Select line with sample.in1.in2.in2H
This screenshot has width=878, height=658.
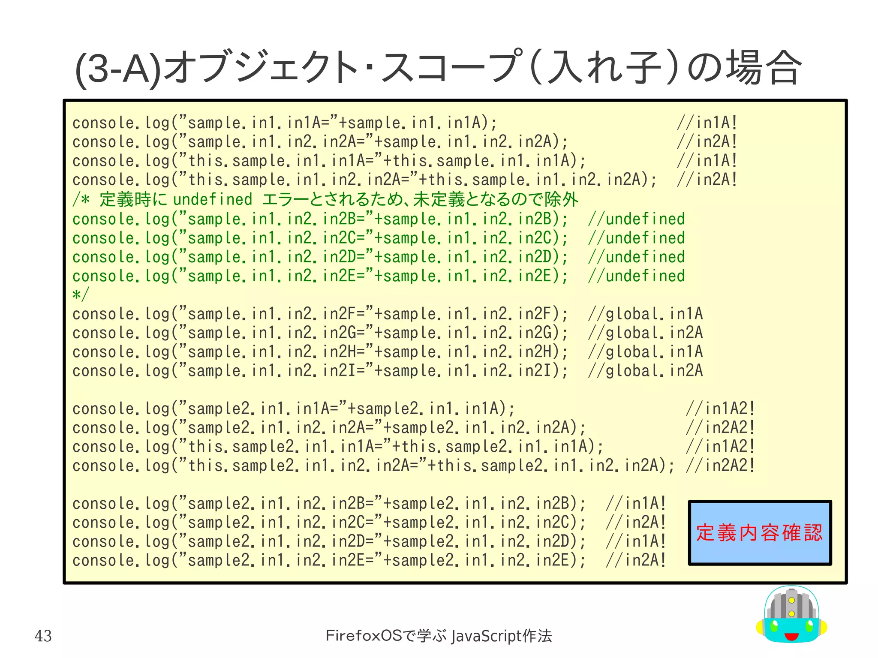coord(388,352)
